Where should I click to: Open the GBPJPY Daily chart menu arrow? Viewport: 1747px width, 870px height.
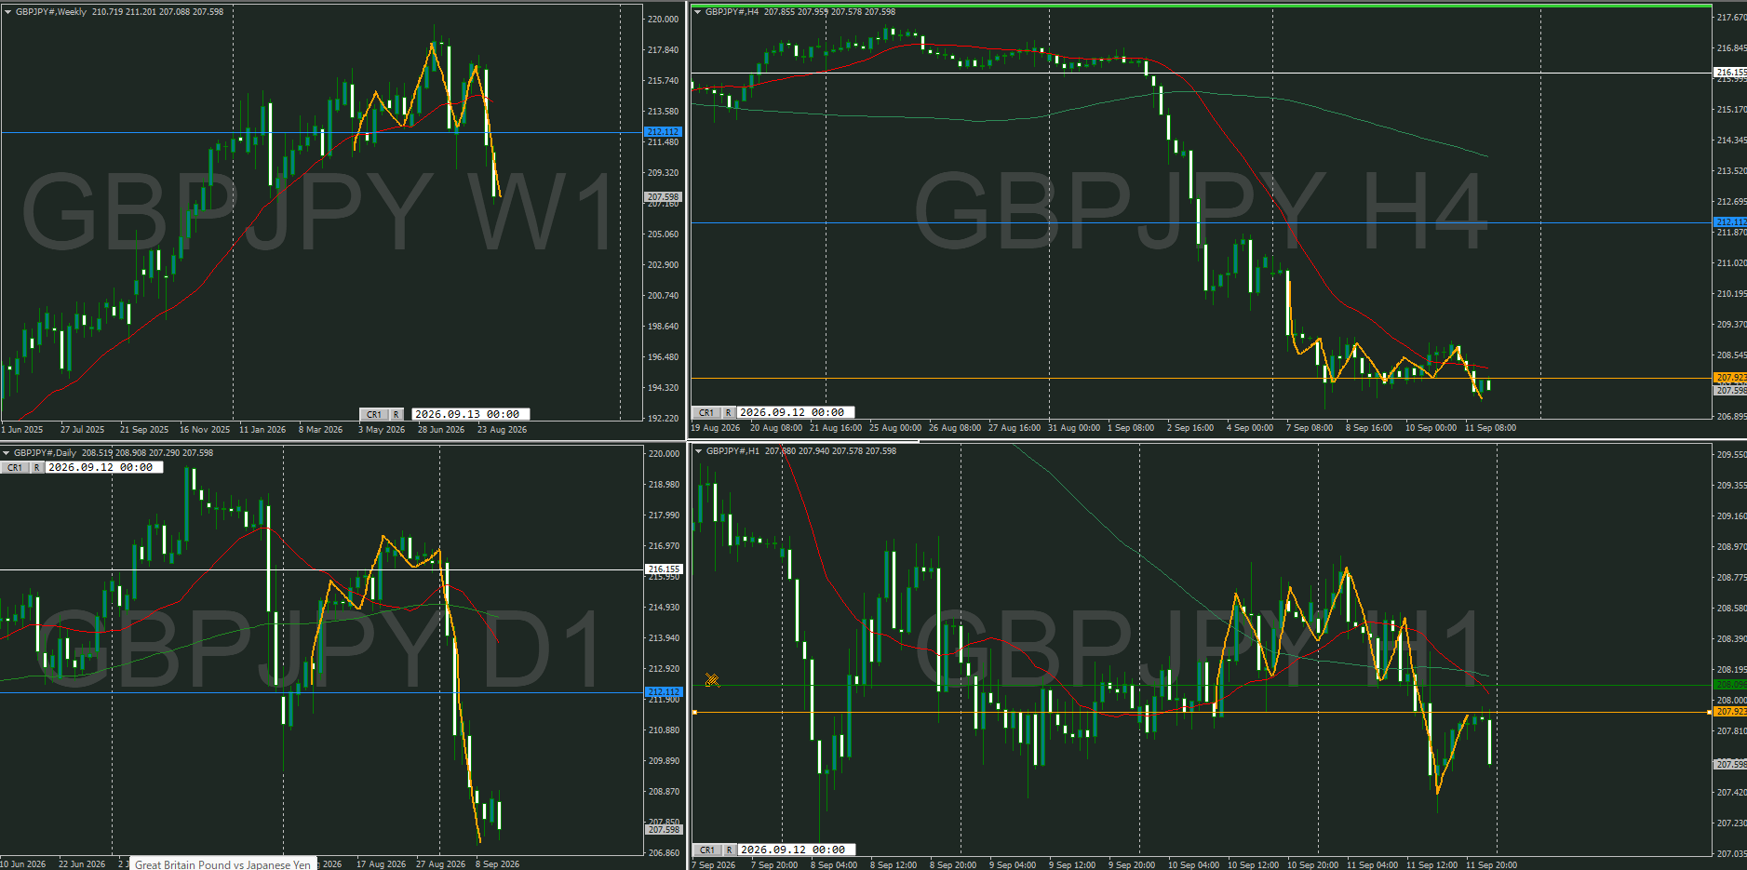(x=7, y=453)
